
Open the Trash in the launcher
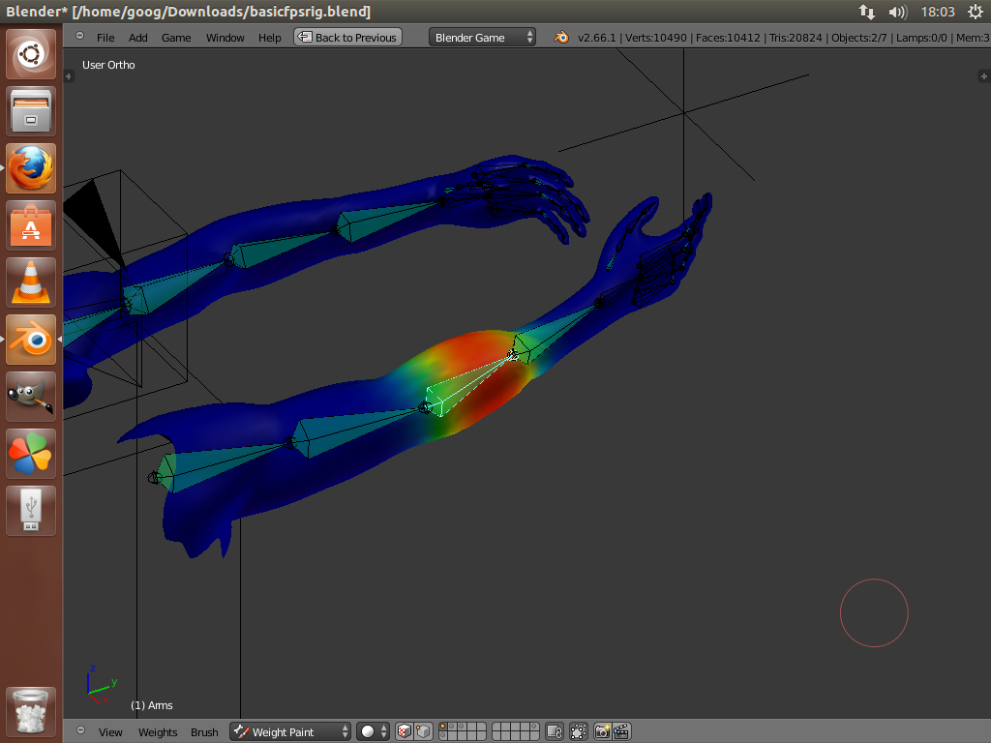tap(31, 711)
